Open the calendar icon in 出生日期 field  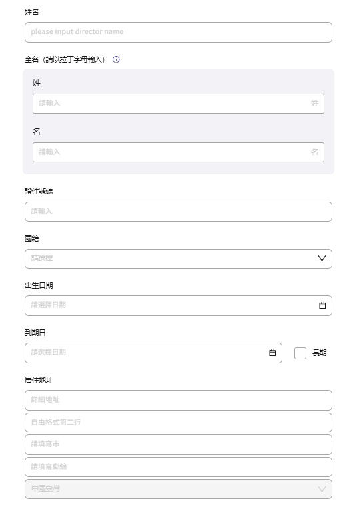click(322, 305)
